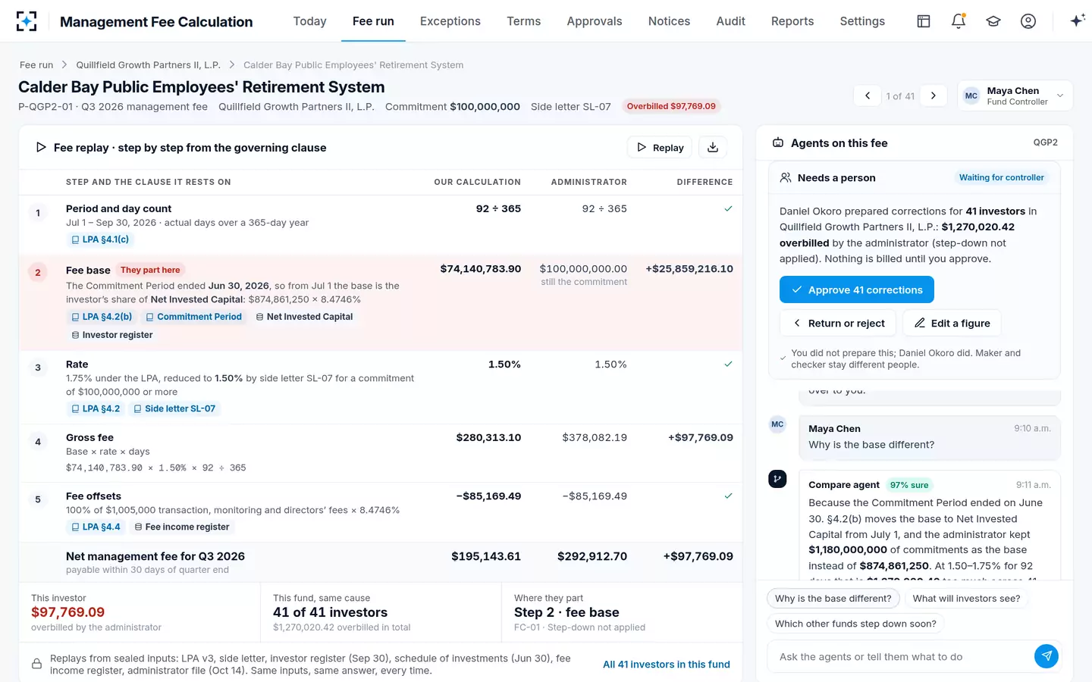Click Edit a figure
Image resolution: width=1092 pixels, height=682 pixels.
[x=952, y=323]
